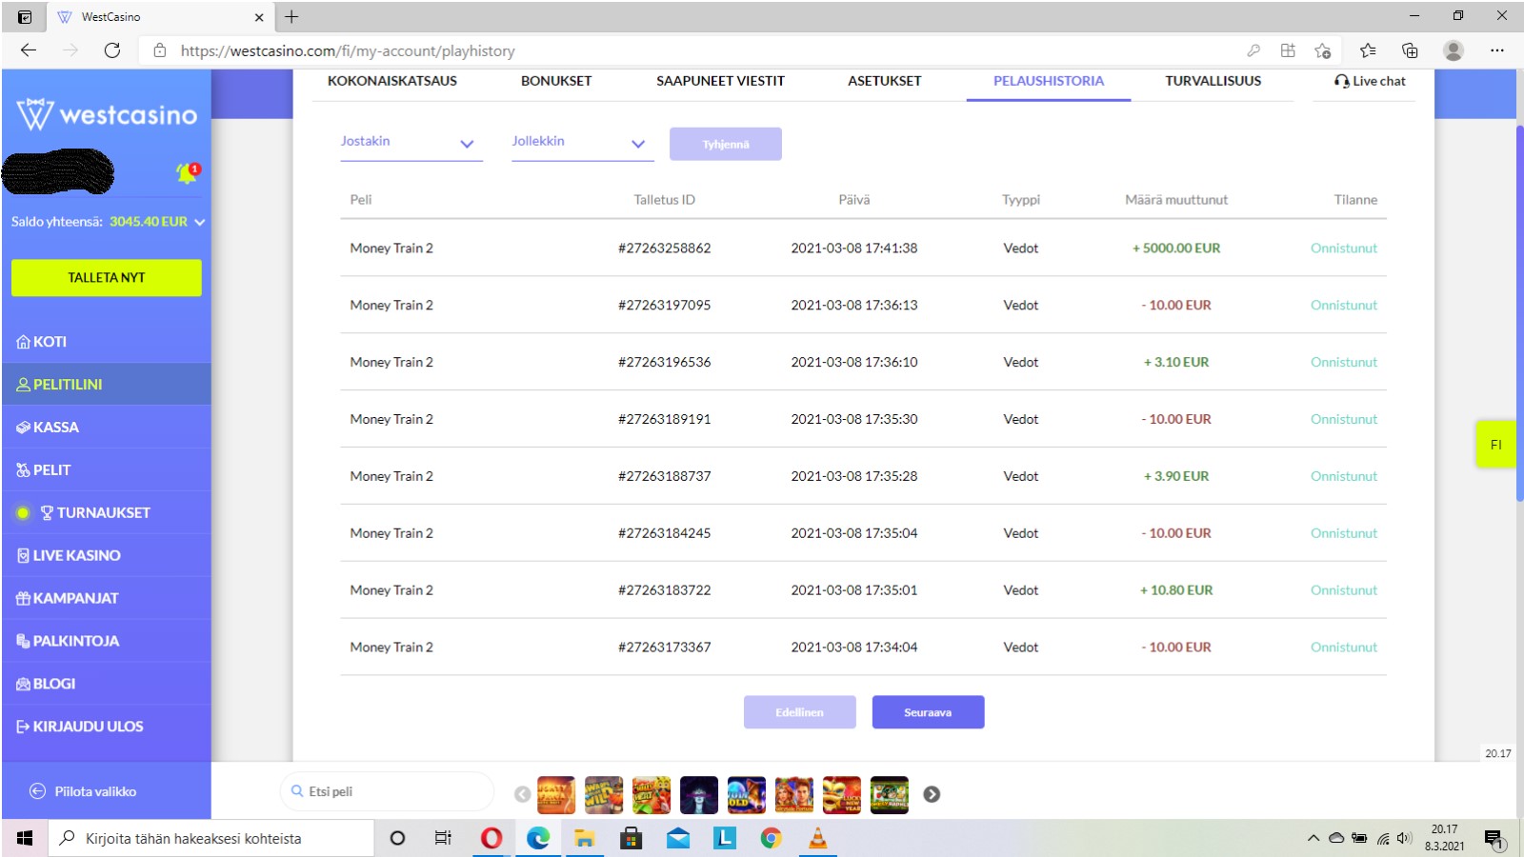This screenshot has width=1524, height=857.
Task: Click next arrow in game carousel
Action: click(x=932, y=794)
